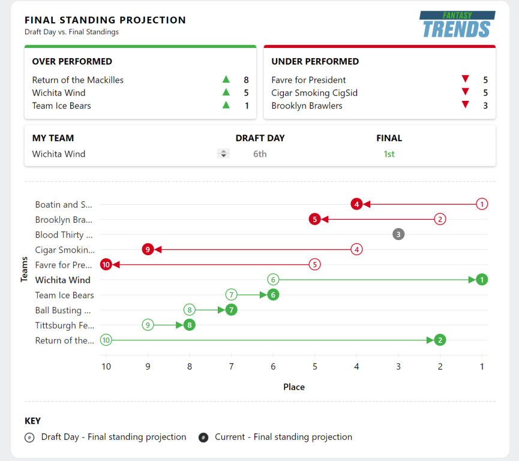Image resolution: width=519 pixels, height=461 pixels.
Task: Click red down arrow beside Cigar Smoking CigSid
Action: 465,92
